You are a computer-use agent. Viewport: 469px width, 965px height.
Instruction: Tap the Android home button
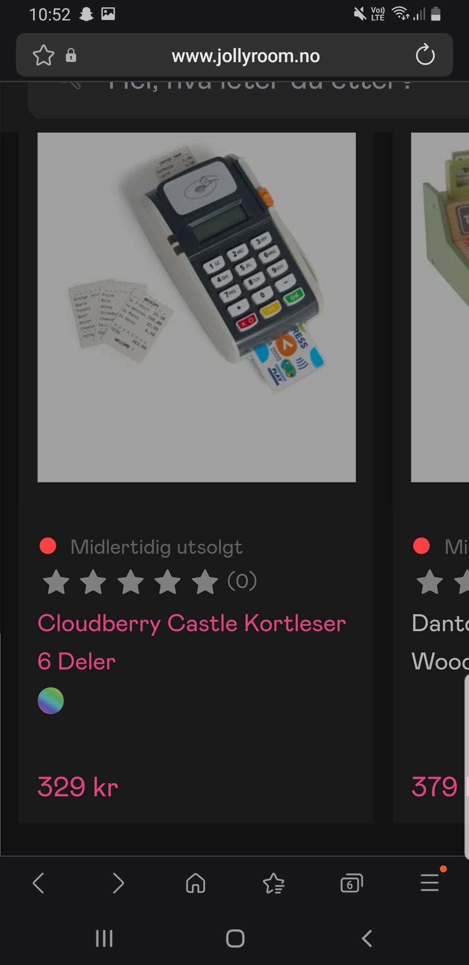(x=235, y=938)
